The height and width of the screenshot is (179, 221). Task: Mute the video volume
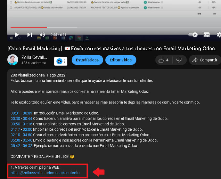click(x=42, y=35)
